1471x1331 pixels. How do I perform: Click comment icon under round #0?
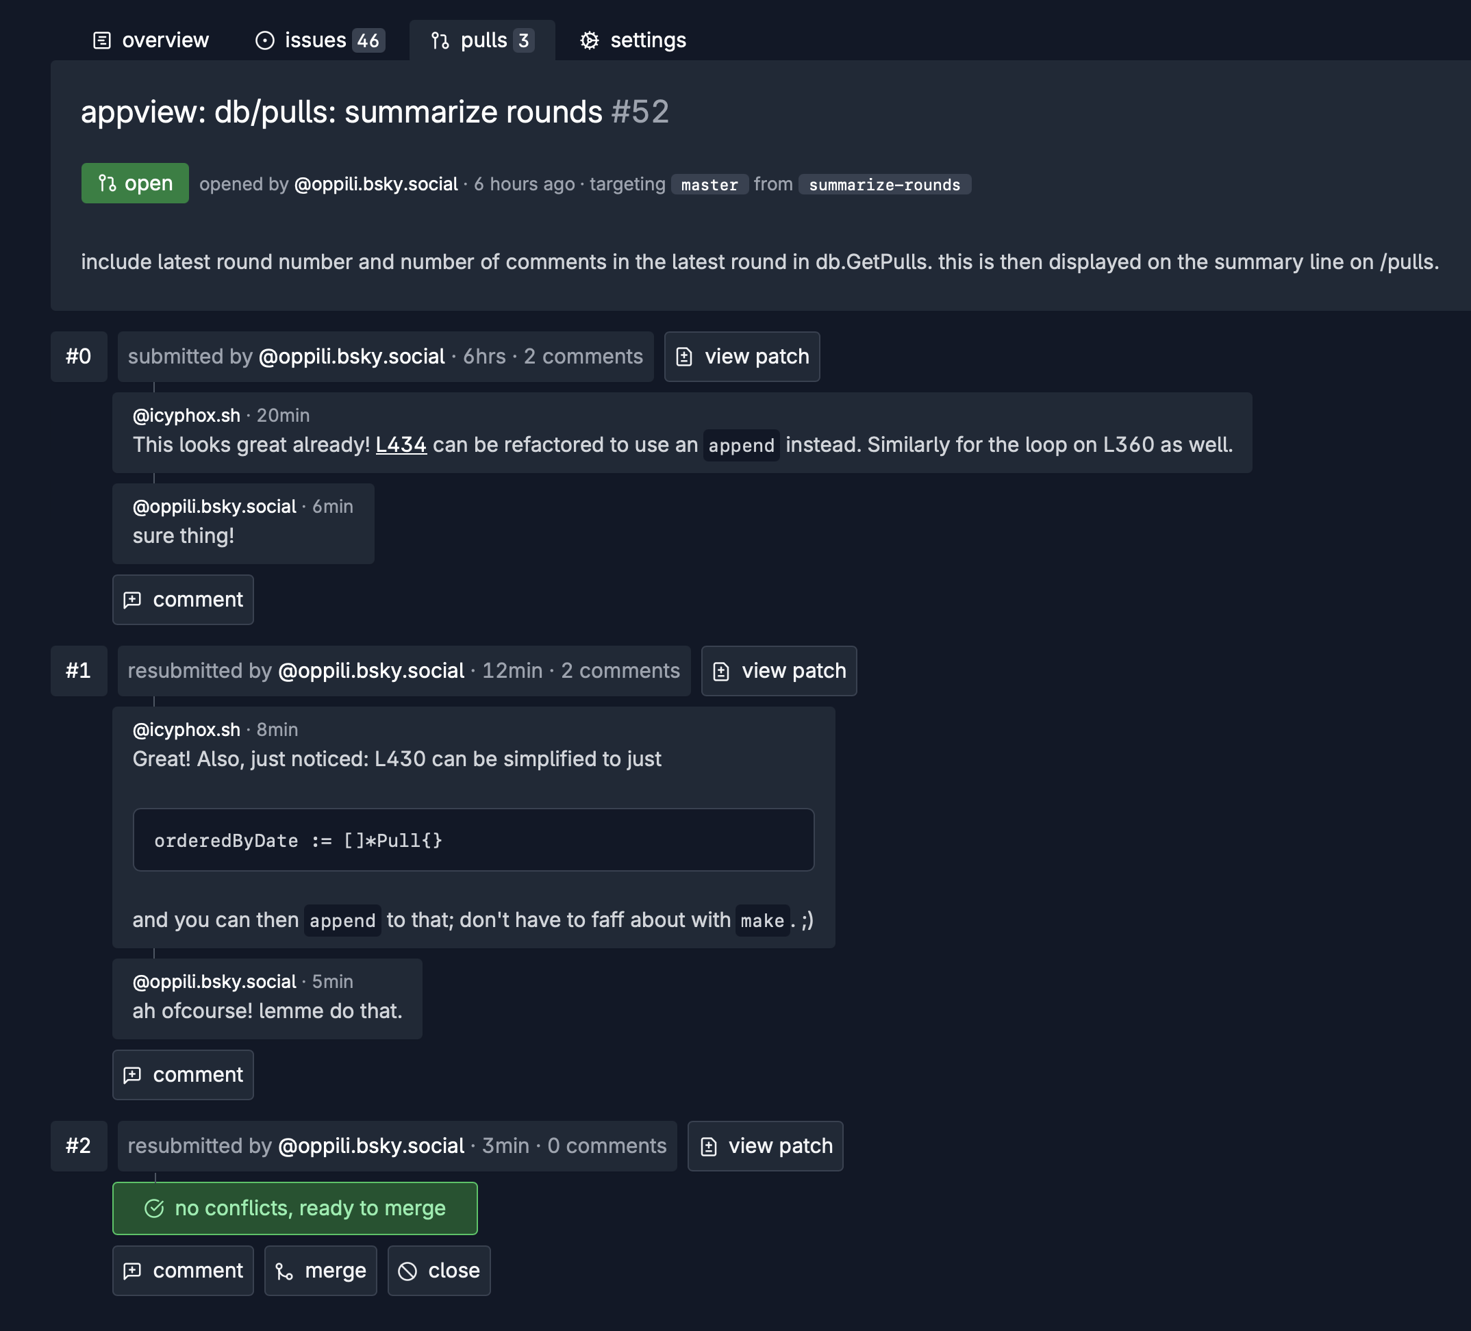(132, 600)
